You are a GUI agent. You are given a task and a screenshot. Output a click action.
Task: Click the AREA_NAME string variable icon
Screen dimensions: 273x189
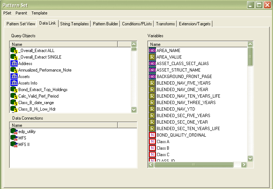click(152, 51)
